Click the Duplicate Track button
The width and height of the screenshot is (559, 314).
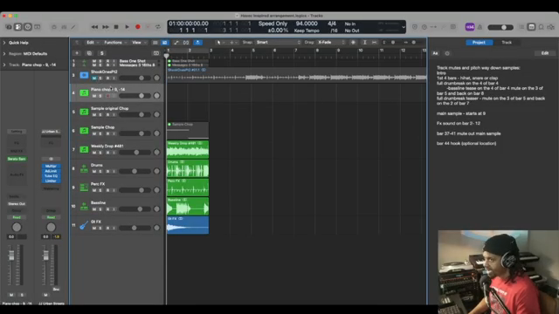89,53
